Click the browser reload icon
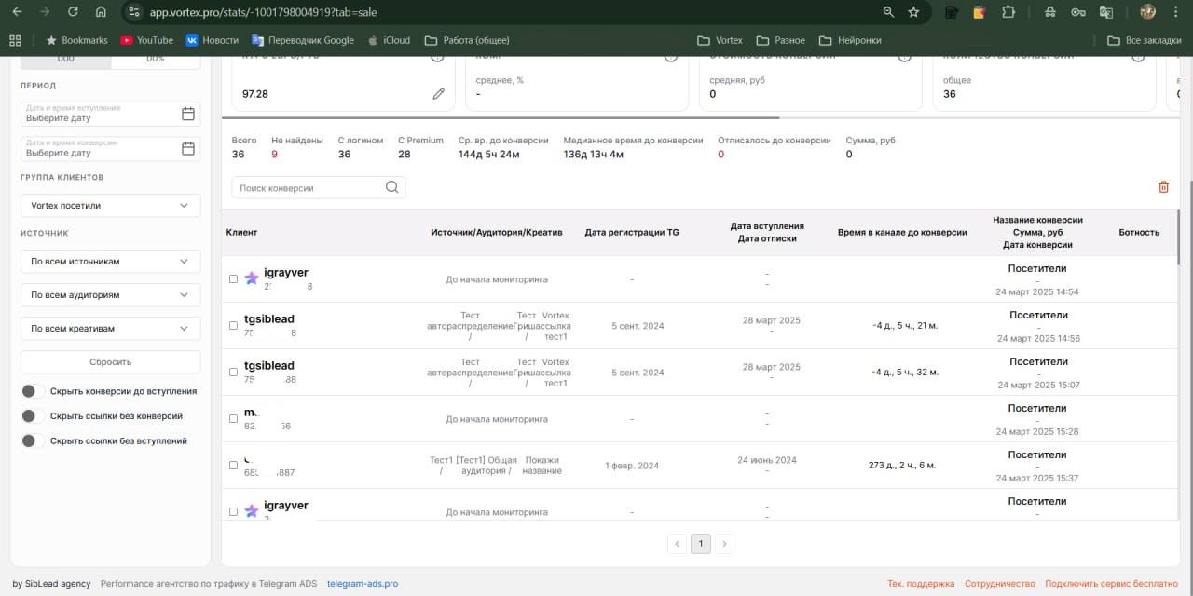Screen dimensions: 1193x596 coord(73,12)
